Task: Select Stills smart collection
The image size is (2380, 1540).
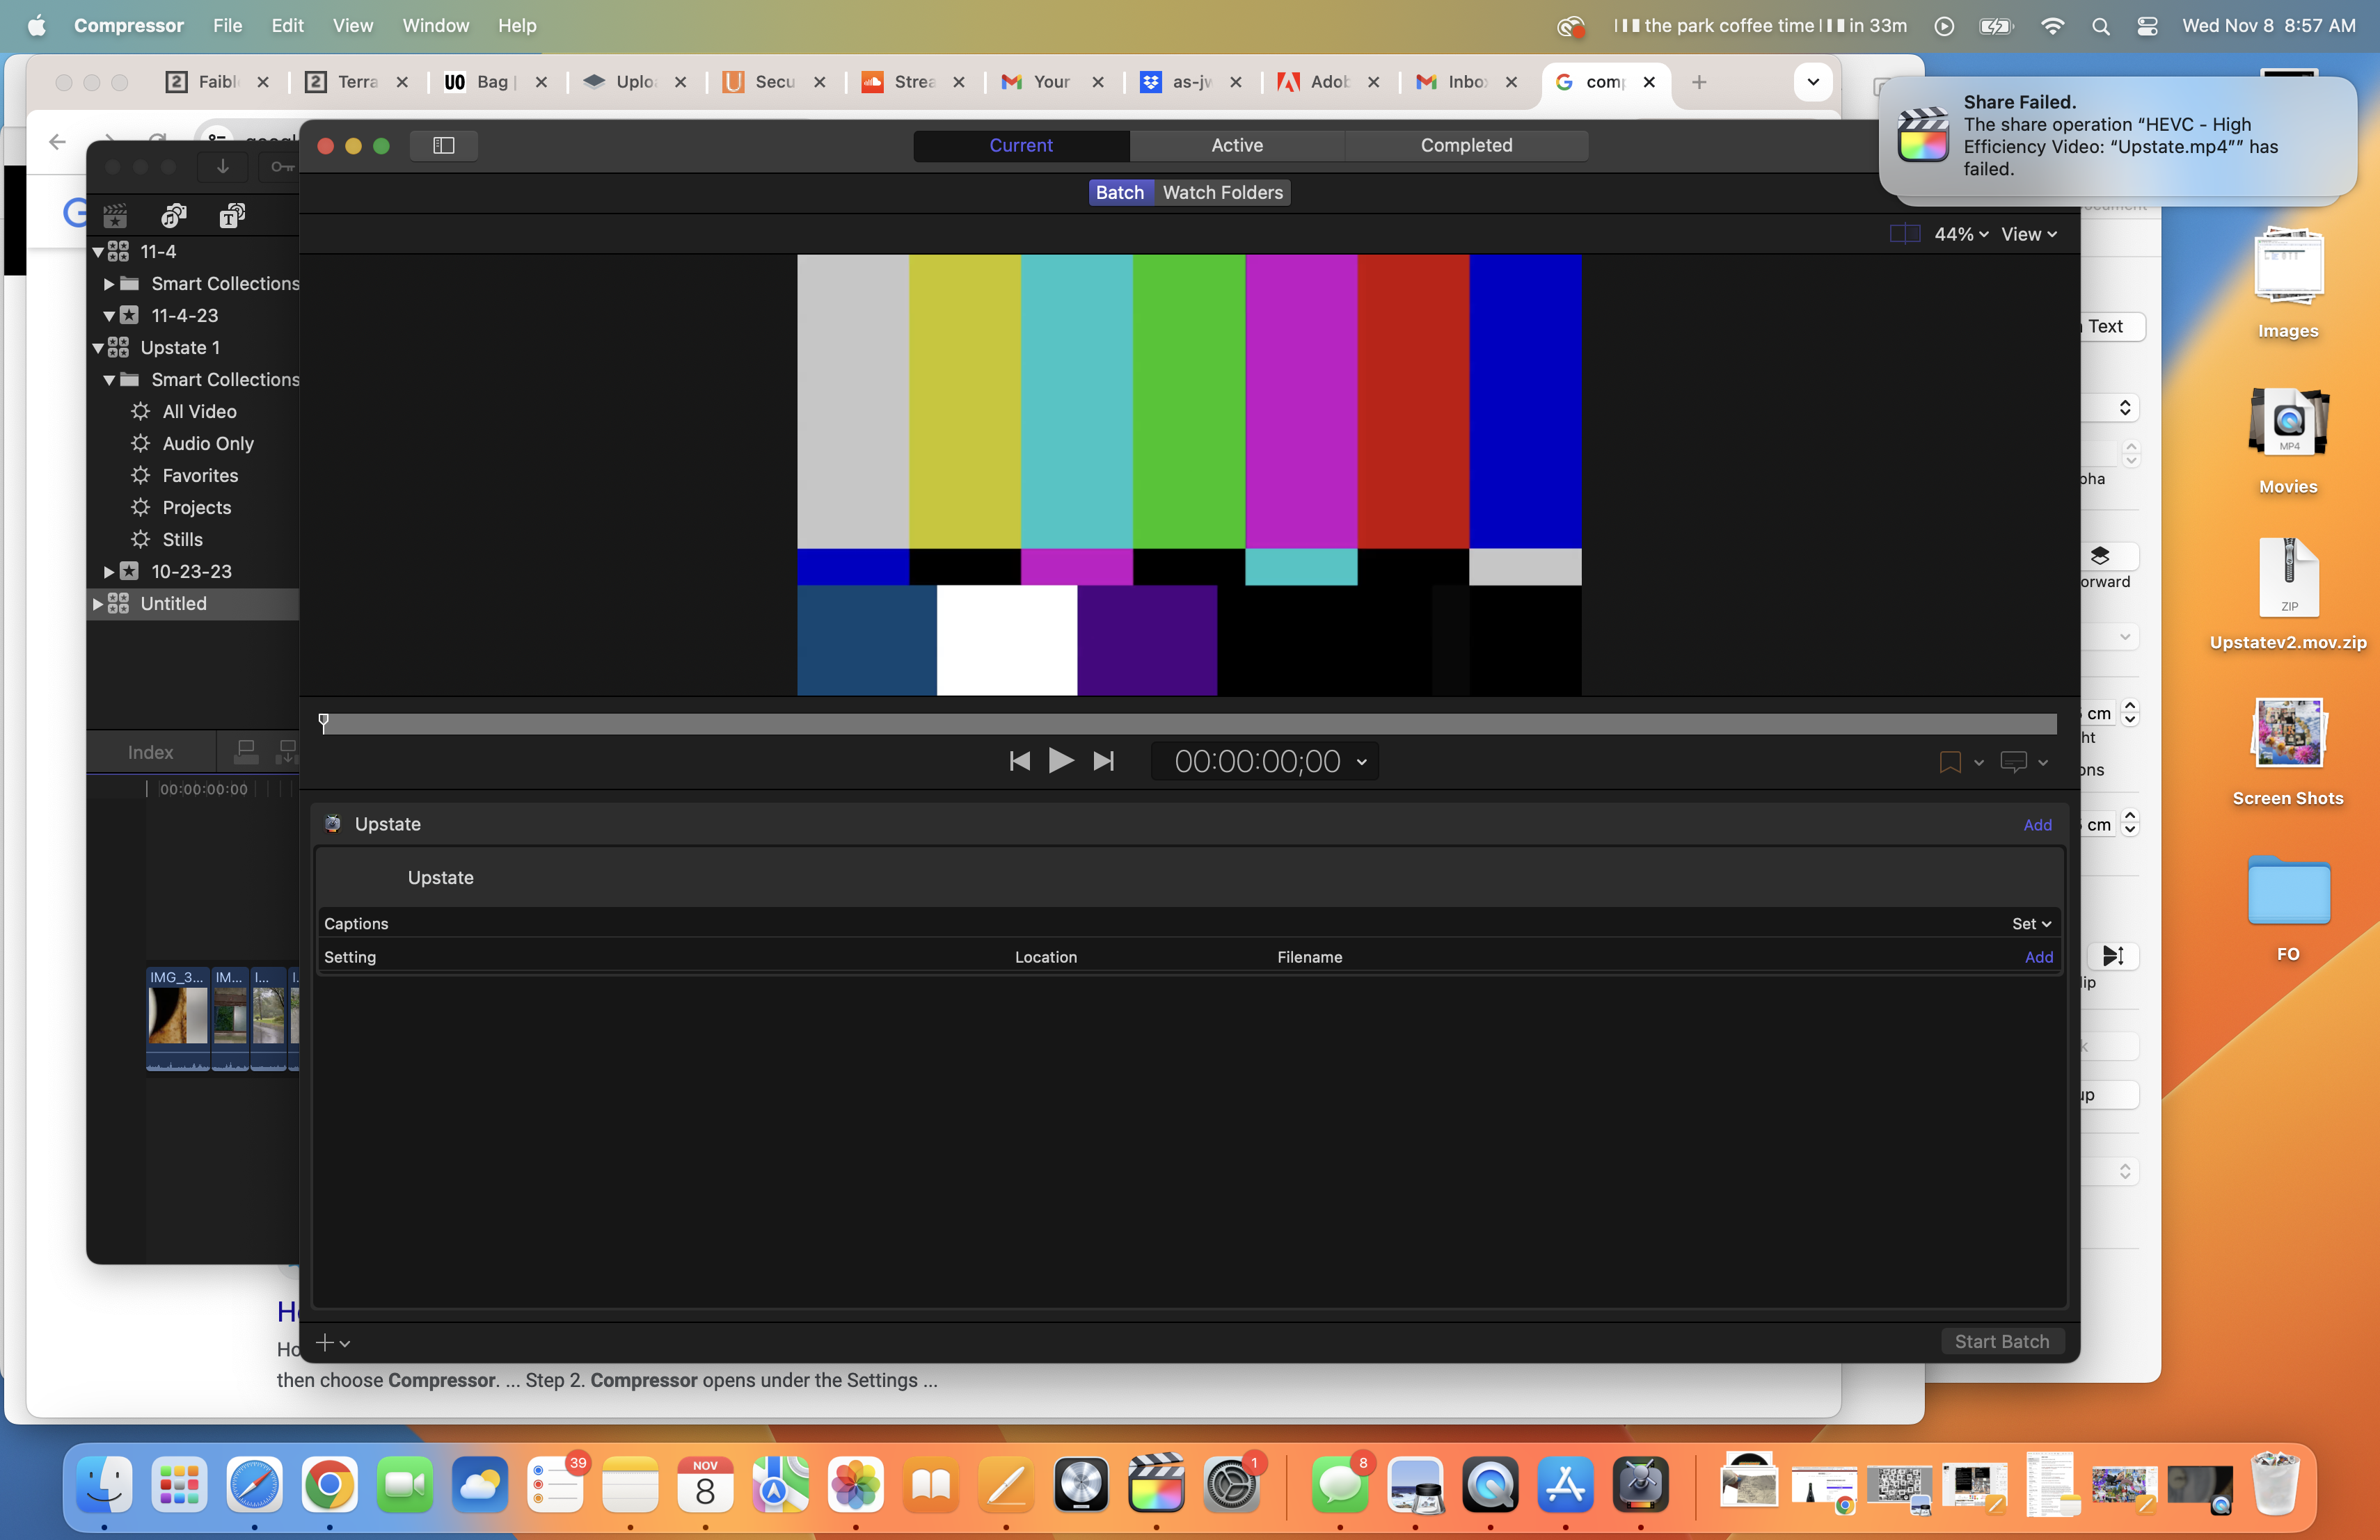Action: tap(182, 540)
